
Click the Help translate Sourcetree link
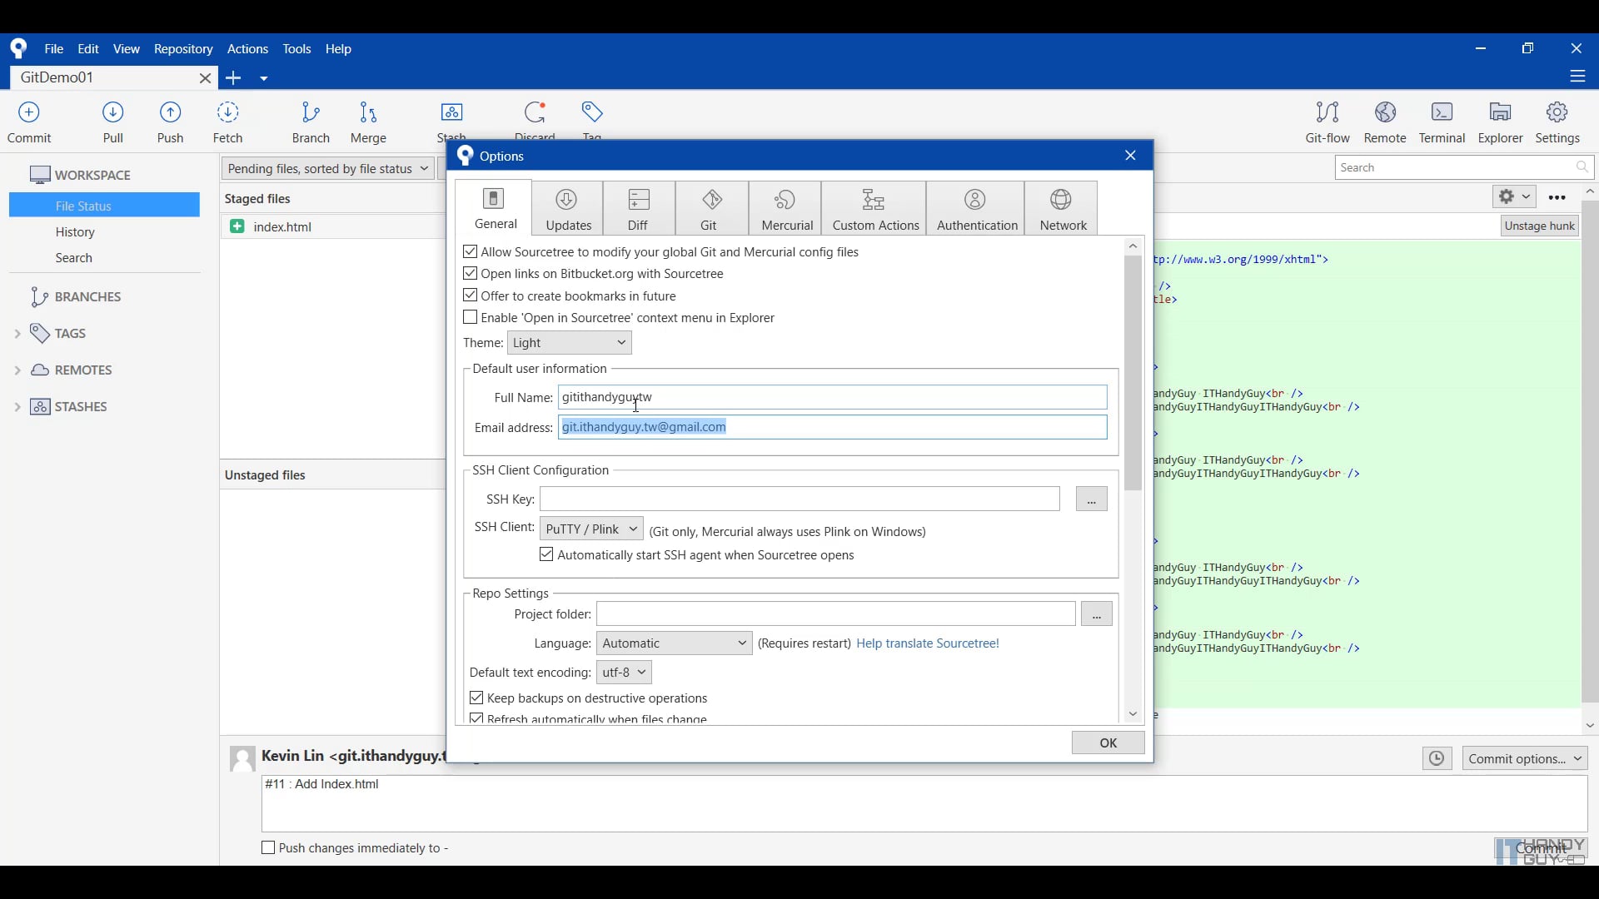pos(927,643)
